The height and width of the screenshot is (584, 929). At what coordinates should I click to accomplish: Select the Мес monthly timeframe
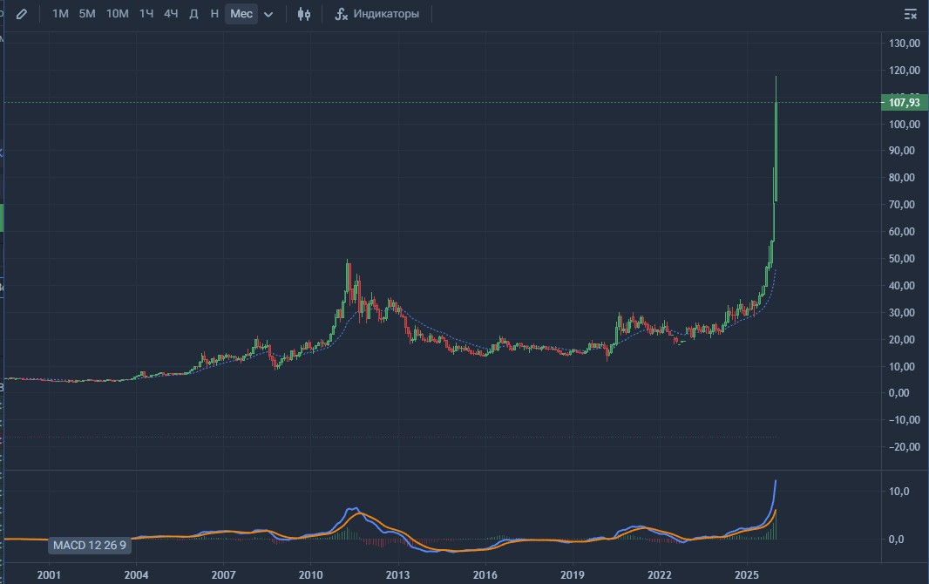pos(241,14)
